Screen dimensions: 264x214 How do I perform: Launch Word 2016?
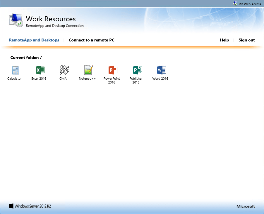(x=160, y=70)
